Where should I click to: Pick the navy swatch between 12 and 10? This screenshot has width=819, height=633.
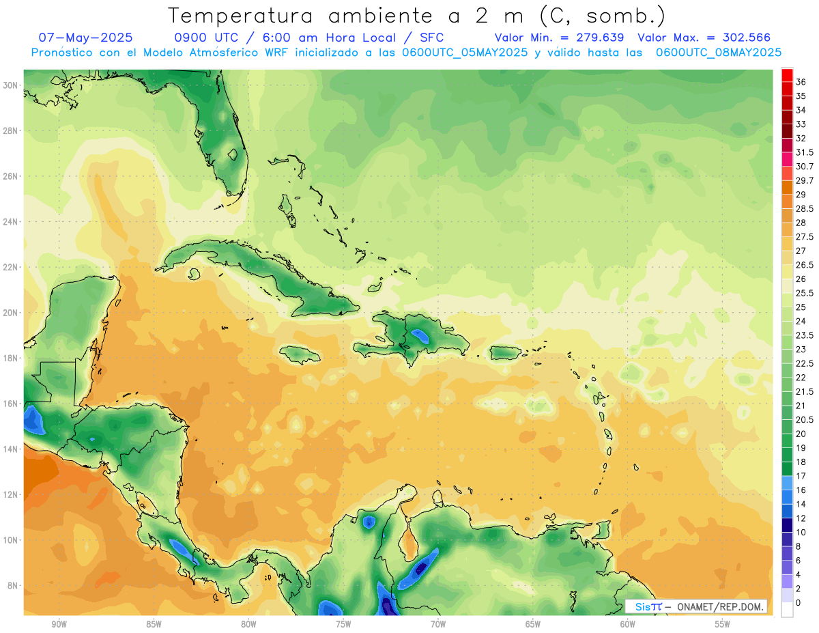point(787,525)
